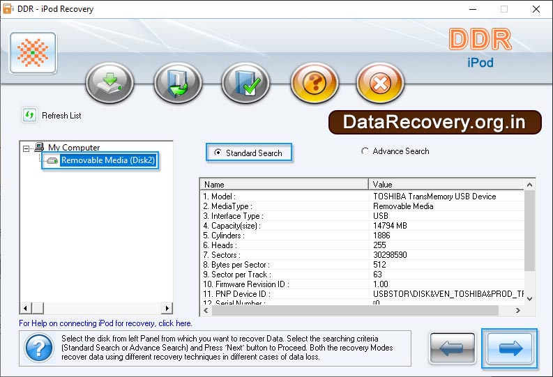This screenshot has height=377, width=553.
Task: Click the DDR iPod Recovery title bar icon
Action: 8,9
